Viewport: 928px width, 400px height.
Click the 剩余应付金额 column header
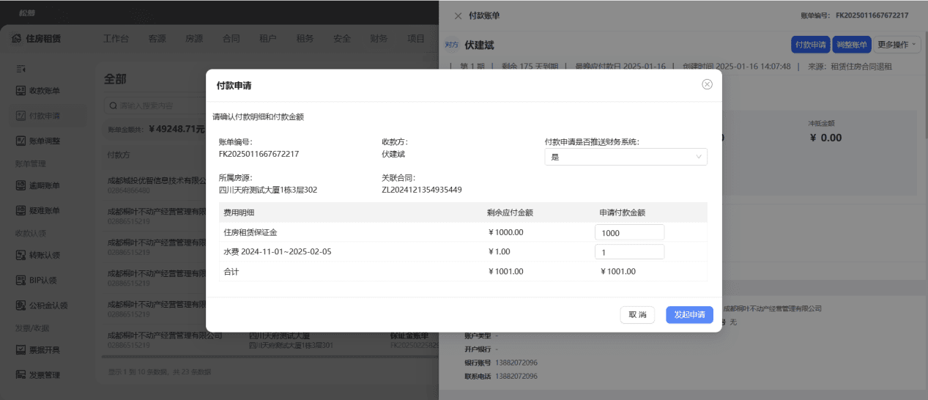[x=510, y=212]
